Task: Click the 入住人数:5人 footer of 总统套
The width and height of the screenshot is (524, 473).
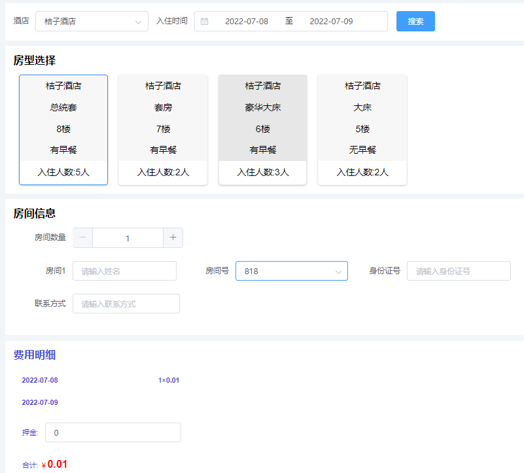Action: 63,173
